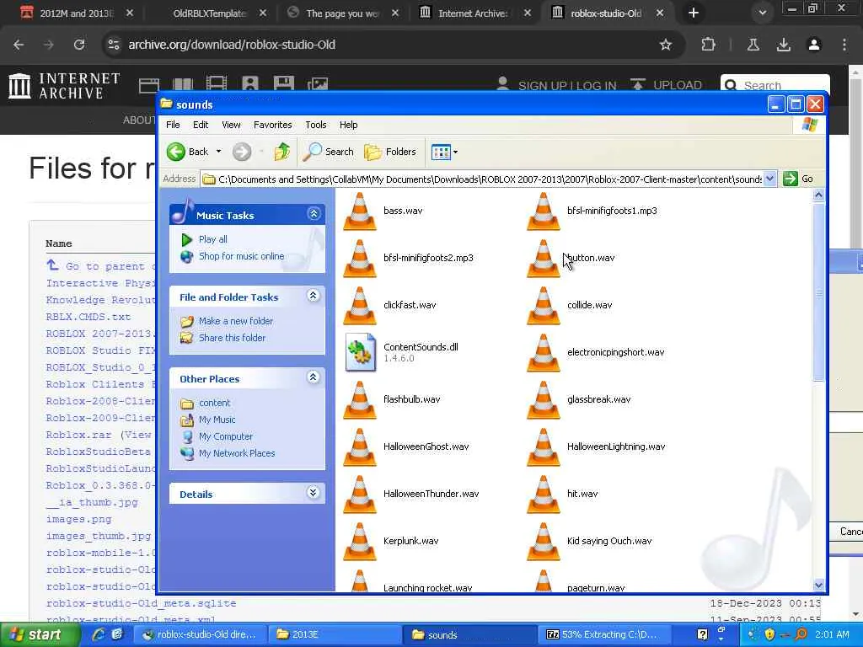Screen dimensions: 863x647
Task: Select the ContentSounds.dll file icon
Action: (x=361, y=353)
